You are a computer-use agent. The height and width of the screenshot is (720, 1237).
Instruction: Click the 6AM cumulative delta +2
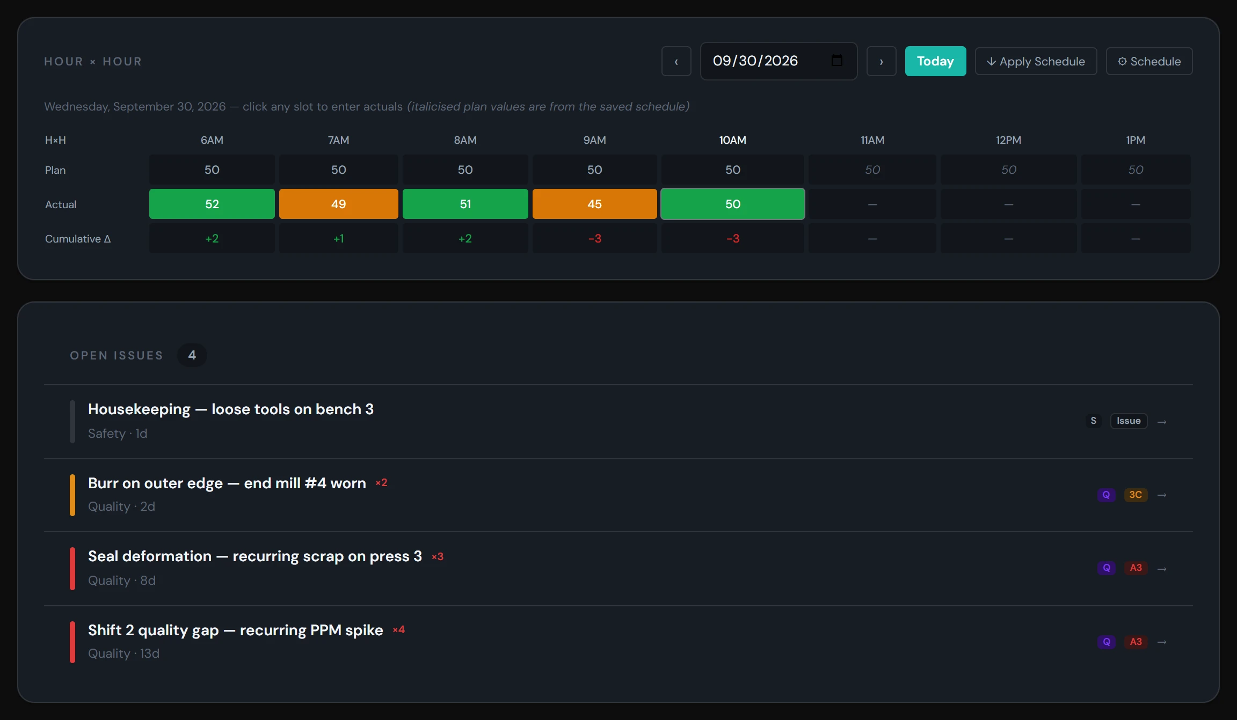(212, 238)
